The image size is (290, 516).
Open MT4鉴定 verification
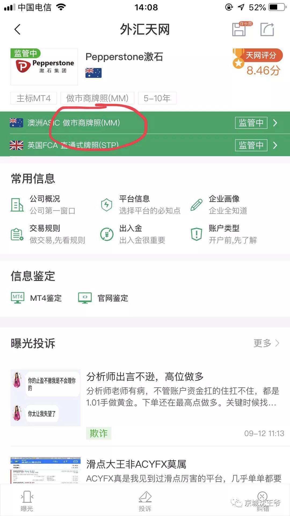click(x=36, y=298)
